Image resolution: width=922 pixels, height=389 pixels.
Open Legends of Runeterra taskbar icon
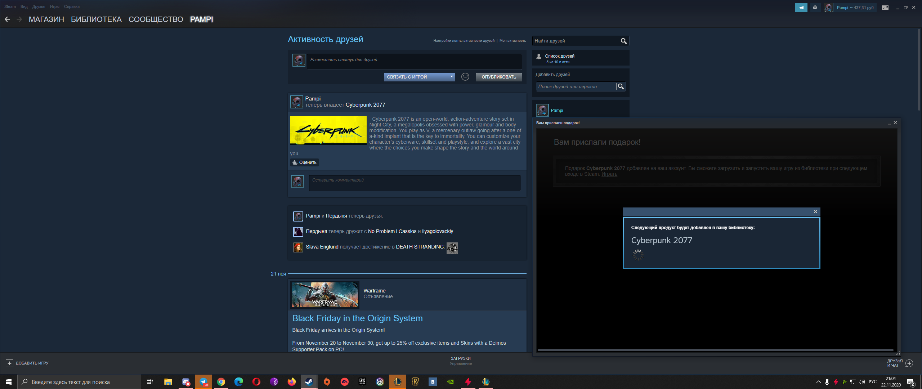(415, 382)
